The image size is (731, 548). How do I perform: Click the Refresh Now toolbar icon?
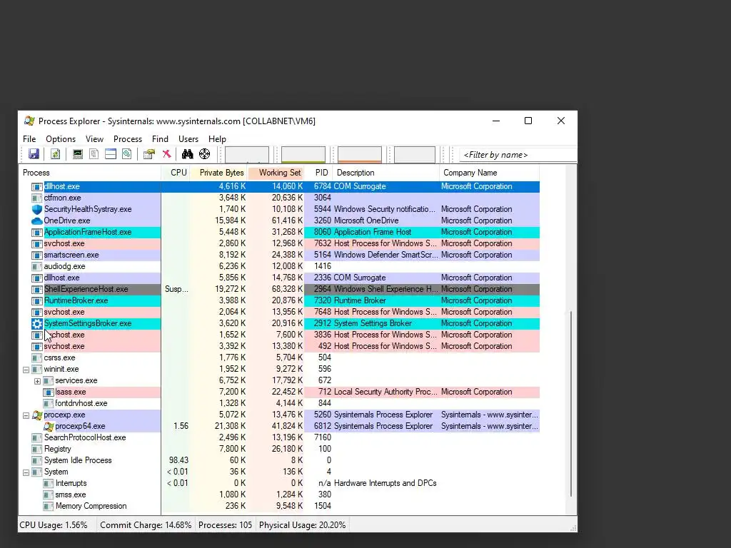coord(55,154)
